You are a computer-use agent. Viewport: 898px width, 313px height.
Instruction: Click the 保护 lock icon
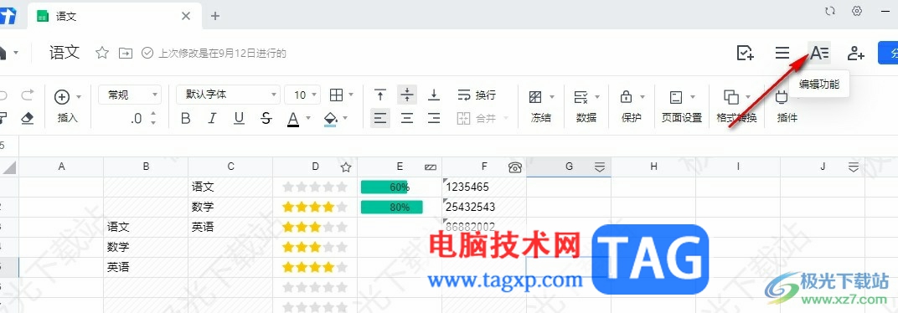click(x=626, y=97)
